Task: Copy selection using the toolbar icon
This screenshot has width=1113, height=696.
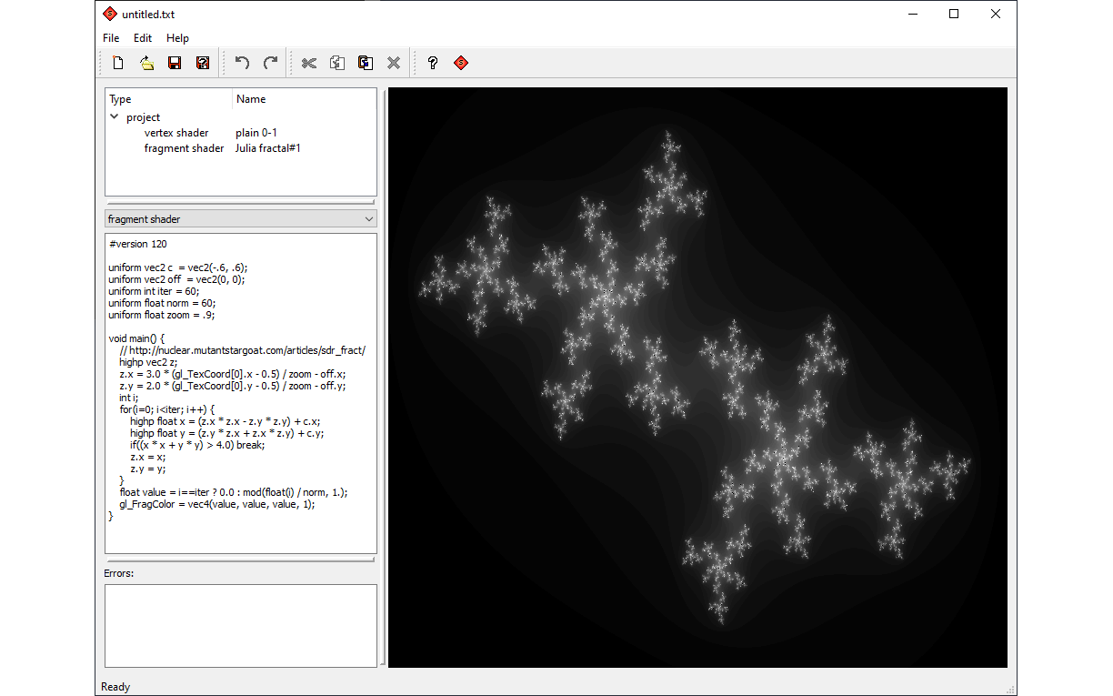Action: tap(337, 63)
